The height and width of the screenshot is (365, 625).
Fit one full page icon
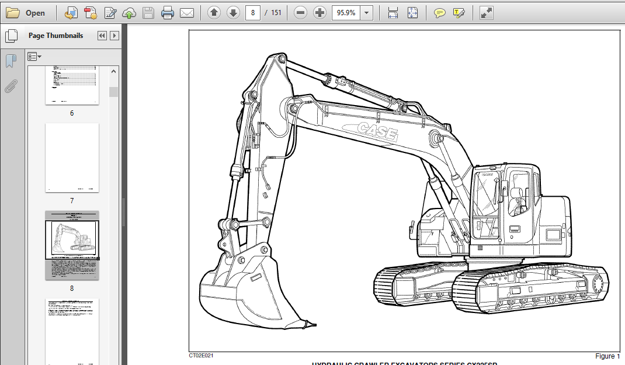point(412,13)
